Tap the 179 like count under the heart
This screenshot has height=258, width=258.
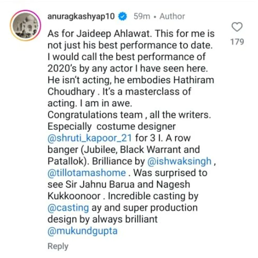pos(238,42)
